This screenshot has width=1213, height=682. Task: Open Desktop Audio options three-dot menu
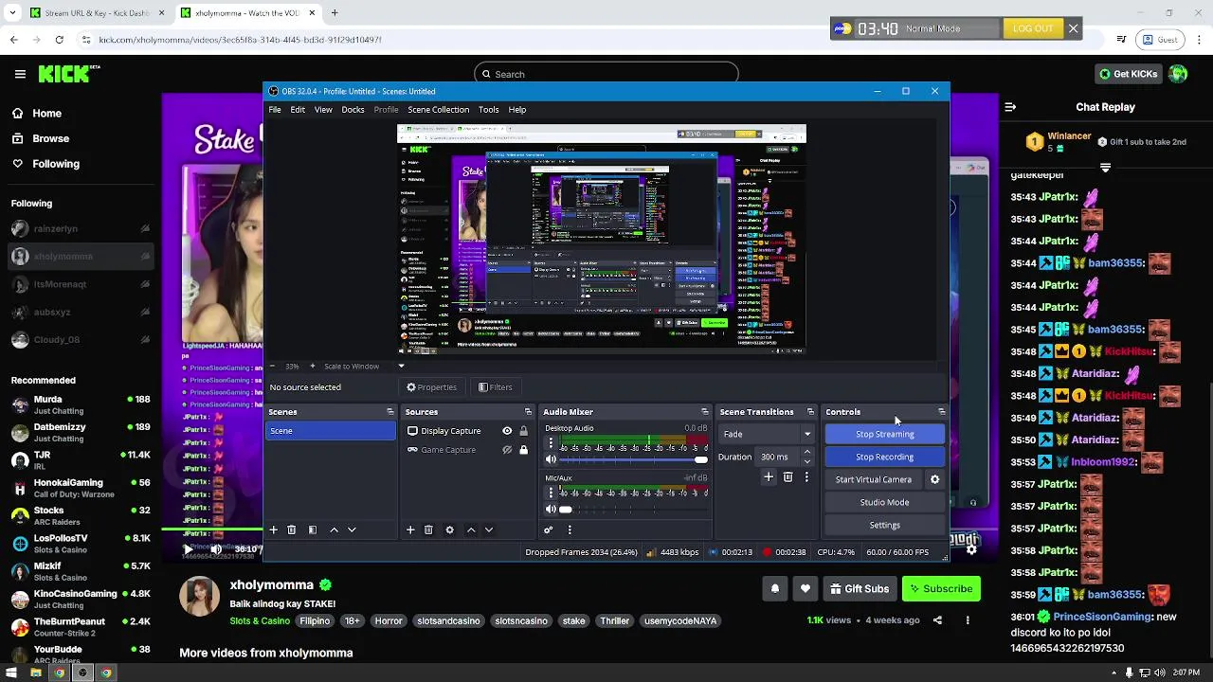coord(551,443)
